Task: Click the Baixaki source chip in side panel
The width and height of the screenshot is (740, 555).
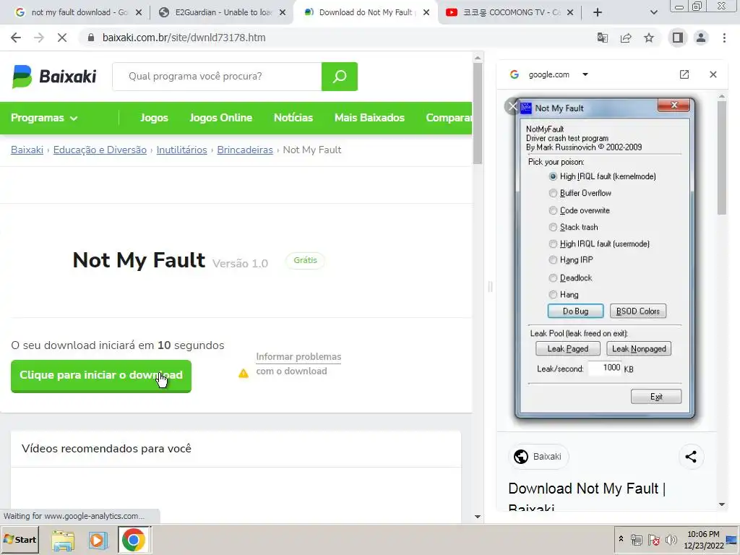Action: point(538,457)
